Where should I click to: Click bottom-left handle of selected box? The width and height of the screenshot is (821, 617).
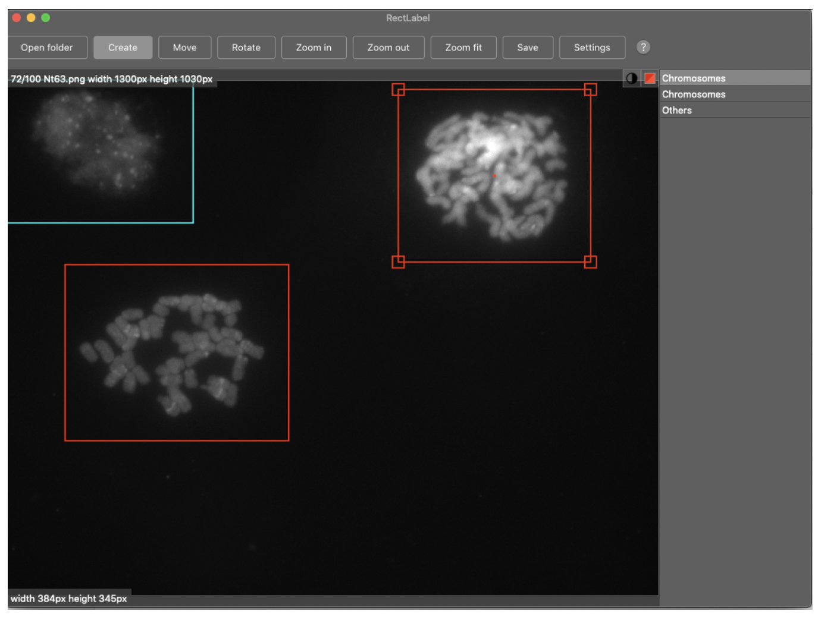tap(398, 262)
